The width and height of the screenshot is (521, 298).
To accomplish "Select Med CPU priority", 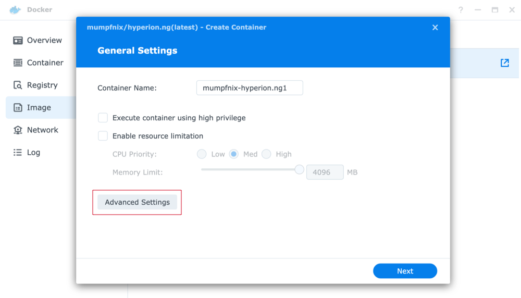I will 233,154.
